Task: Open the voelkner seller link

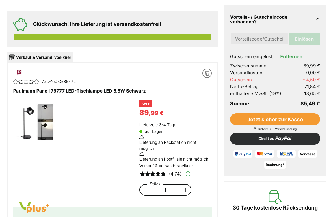Action: pyautogui.click(x=185, y=166)
